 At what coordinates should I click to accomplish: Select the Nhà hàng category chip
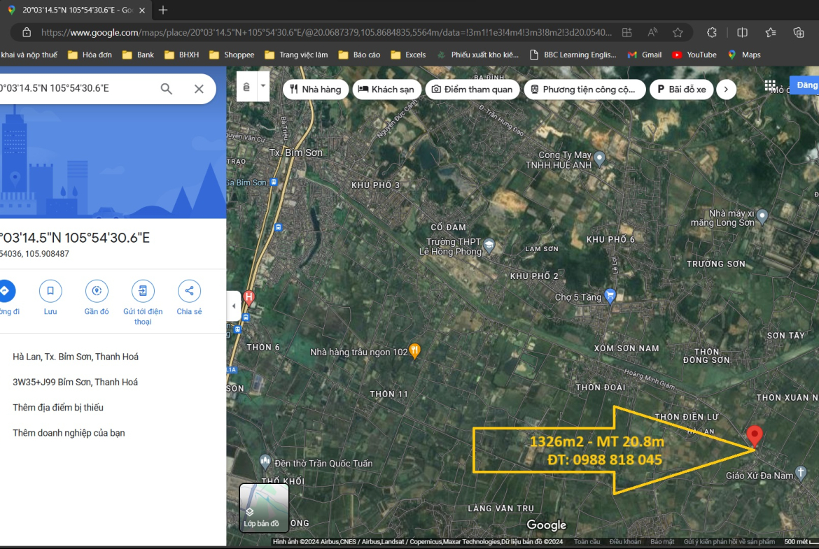point(316,90)
